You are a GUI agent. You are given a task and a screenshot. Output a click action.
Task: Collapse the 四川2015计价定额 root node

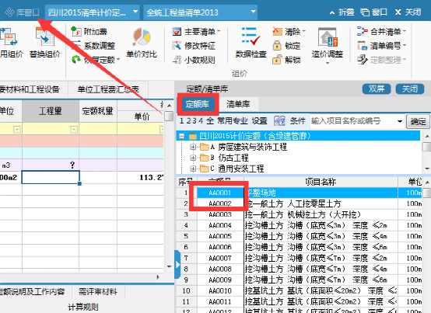tap(181, 136)
